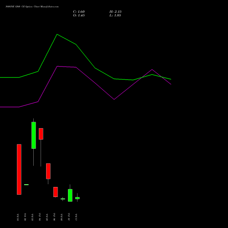Click the '02 Feb' date axis label
The height and width of the screenshot is (228, 228).
coord(25,217)
